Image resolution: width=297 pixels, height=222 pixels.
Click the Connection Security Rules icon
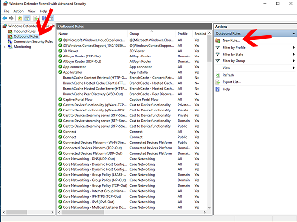coord(10,41)
